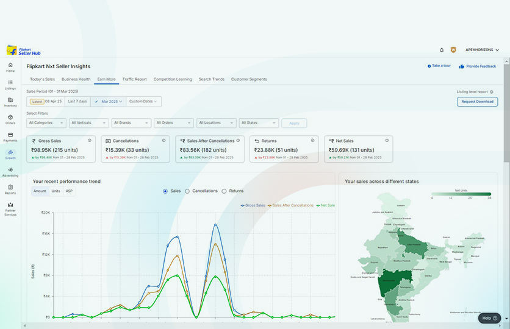Go to Listings in the sidebar
The height and width of the screenshot is (329, 510).
point(10,84)
